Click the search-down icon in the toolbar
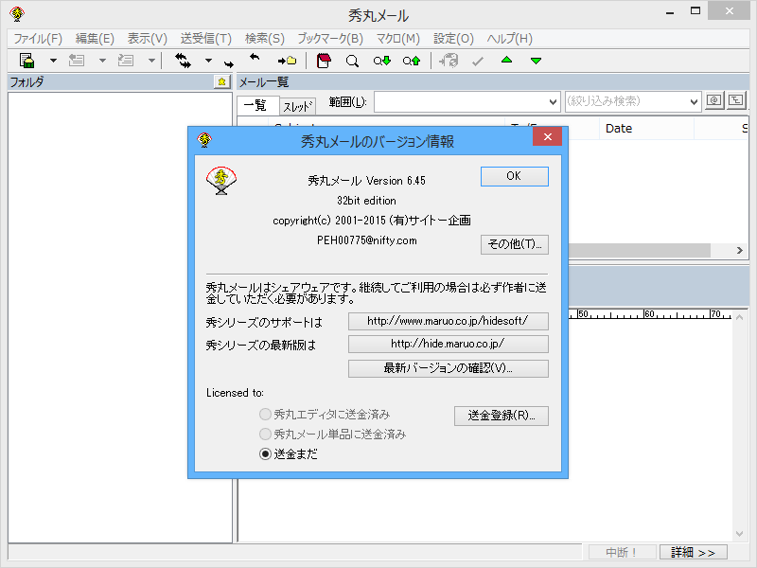 (381, 60)
